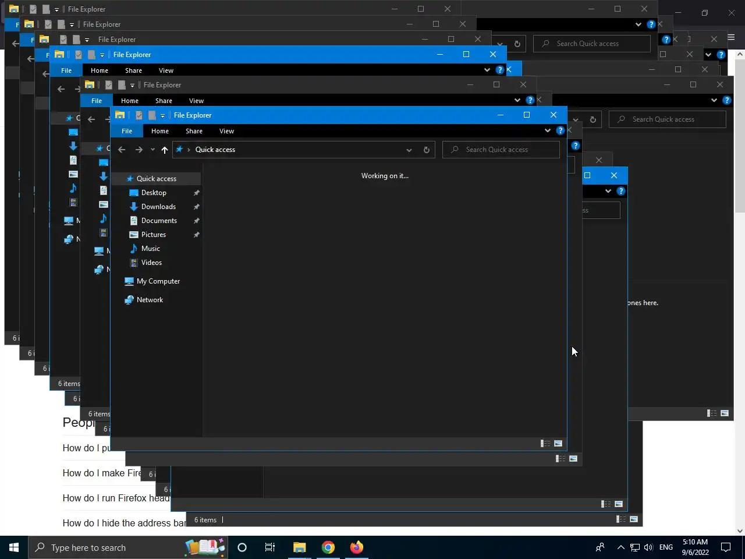The image size is (745, 559).
Task: Open Windows Start menu
Action: click(14, 547)
